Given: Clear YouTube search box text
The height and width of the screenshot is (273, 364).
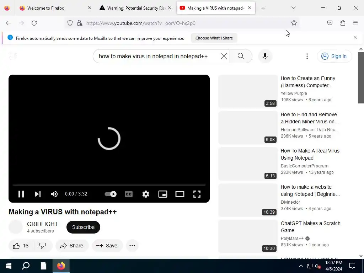Looking at the screenshot, I should pyautogui.click(x=224, y=56).
